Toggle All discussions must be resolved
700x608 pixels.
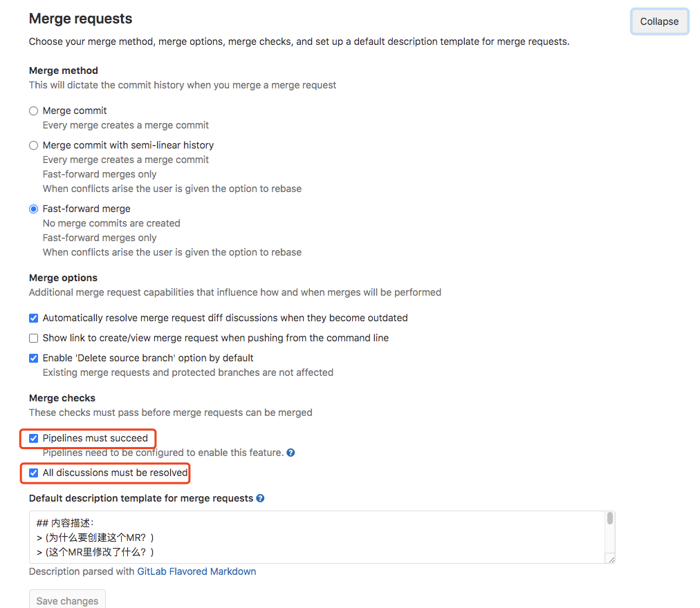point(33,473)
